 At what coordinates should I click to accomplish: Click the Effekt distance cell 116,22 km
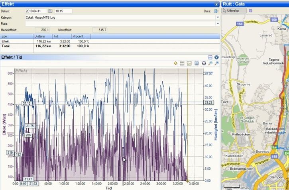44,41
